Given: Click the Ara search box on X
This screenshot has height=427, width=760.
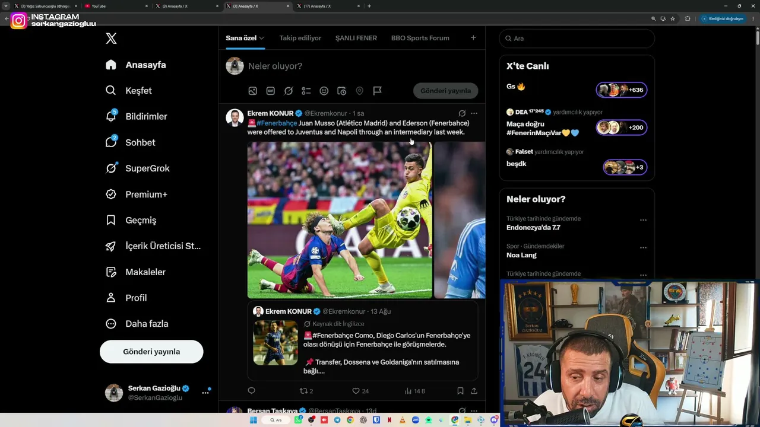Looking at the screenshot, I should [577, 39].
